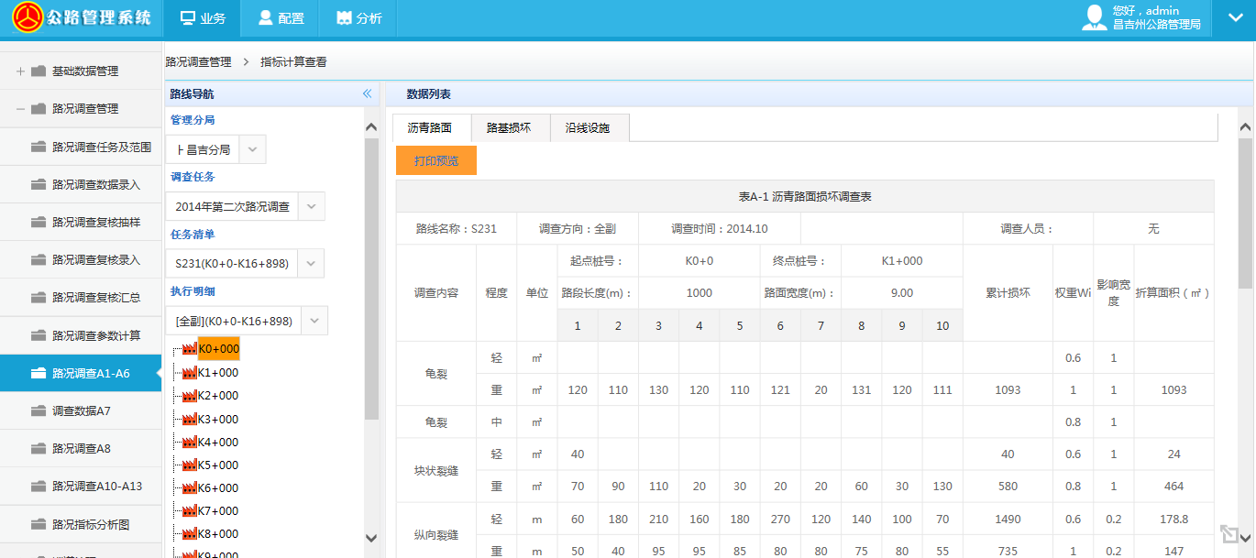Click the 路况调查管理 breadcrumb link

[x=198, y=62]
